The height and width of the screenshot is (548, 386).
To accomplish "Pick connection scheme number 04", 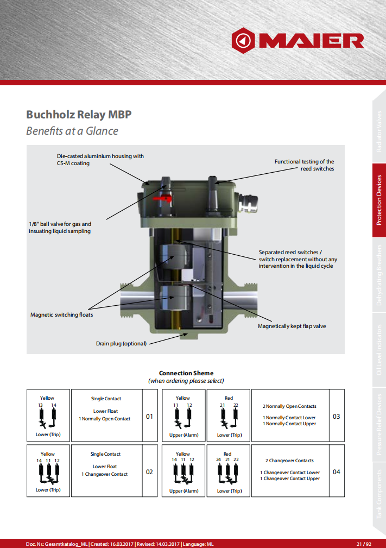I will (336, 471).
